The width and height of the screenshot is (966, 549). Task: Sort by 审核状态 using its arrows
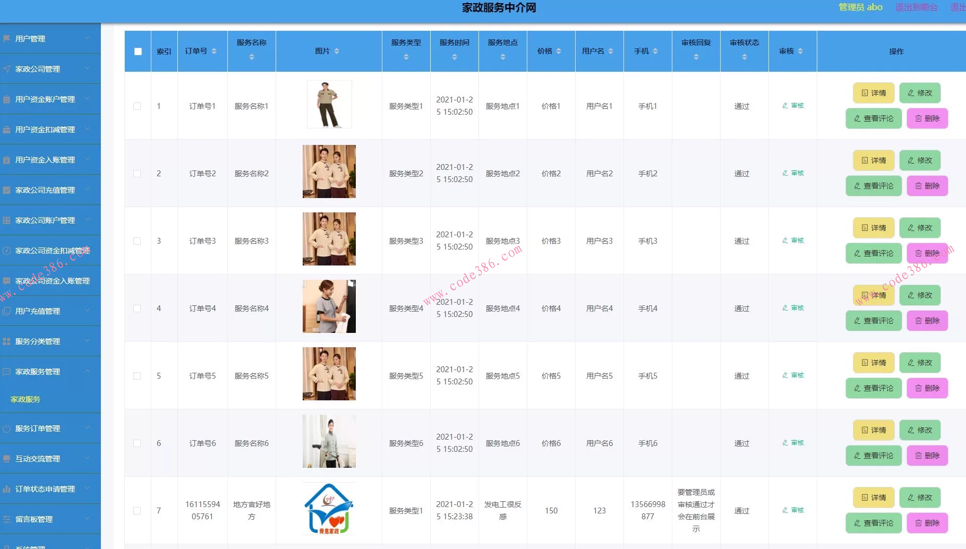click(x=745, y=57)
